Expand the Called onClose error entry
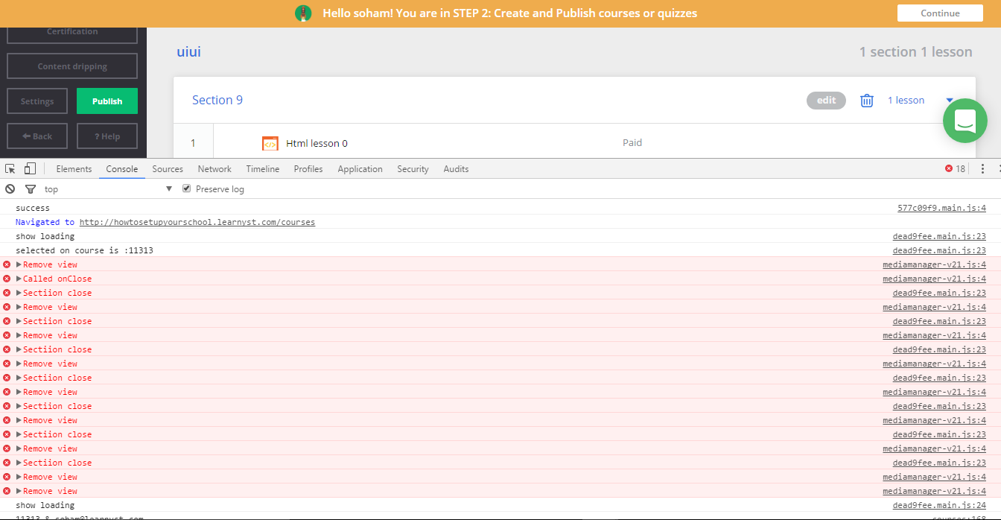The height and width of the screenshot is (520, 1001). point(19,279)
